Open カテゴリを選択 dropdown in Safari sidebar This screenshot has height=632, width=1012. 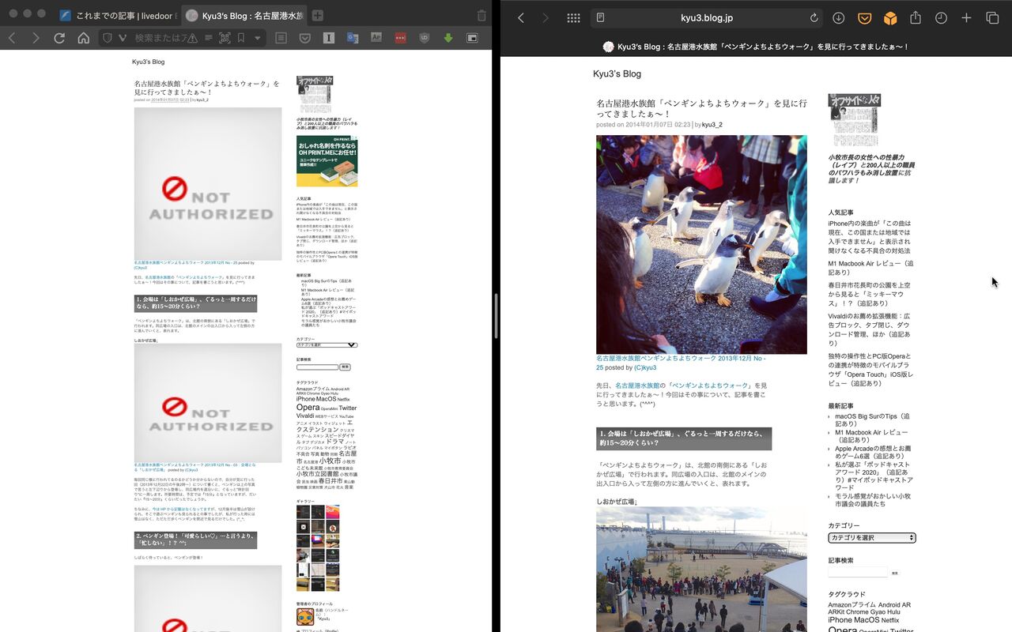click(x=872, y=538)
